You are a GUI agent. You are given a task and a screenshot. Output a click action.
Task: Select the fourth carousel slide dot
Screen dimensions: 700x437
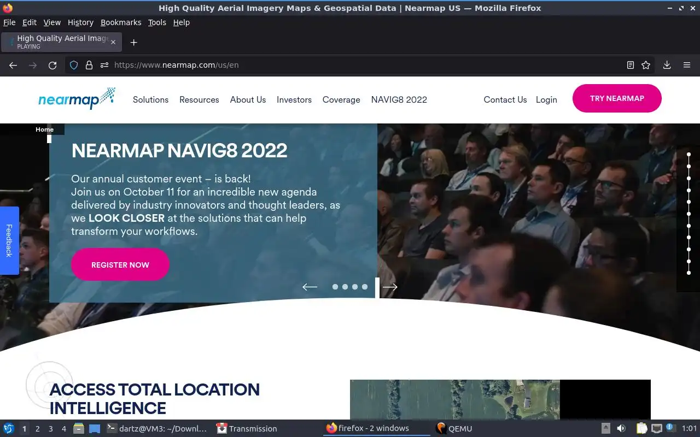365,287
